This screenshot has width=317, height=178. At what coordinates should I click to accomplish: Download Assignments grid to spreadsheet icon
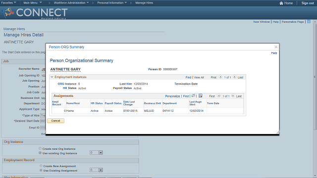(200, 95)
